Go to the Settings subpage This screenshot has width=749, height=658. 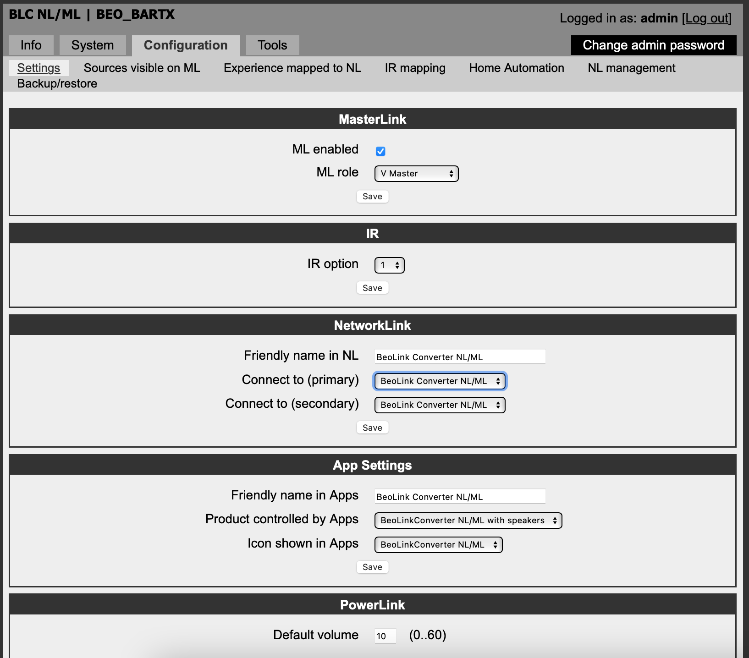point(39,68)
